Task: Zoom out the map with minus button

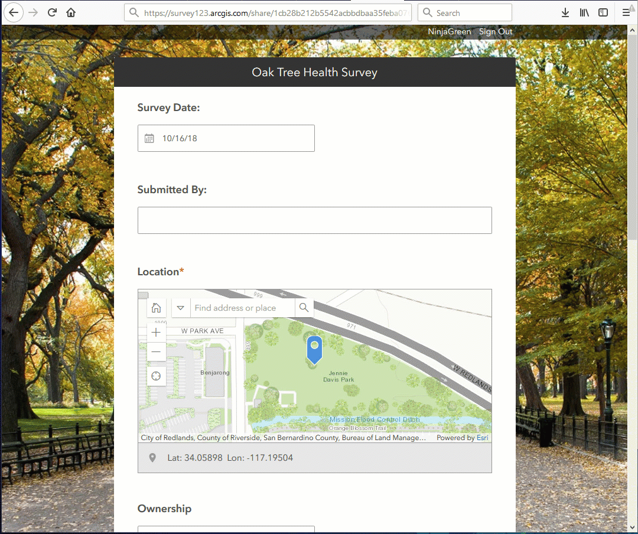Action: (156, 351)
